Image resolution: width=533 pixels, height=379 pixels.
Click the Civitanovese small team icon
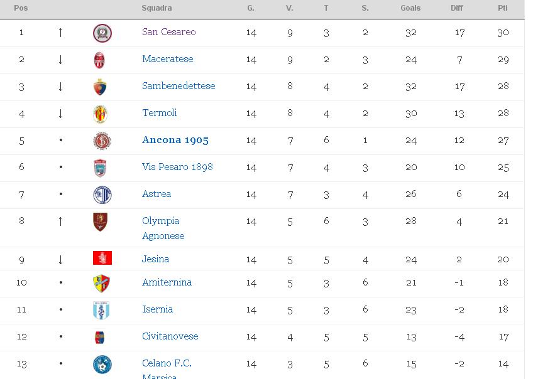click(99, 338)
